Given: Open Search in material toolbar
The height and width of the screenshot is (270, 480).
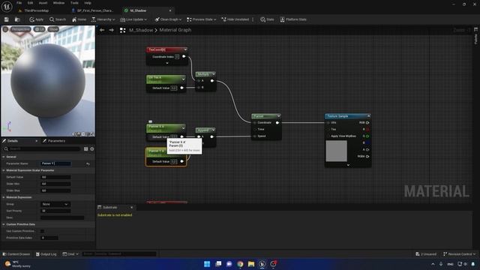Looking at the screenshot, I should (58, 19).
